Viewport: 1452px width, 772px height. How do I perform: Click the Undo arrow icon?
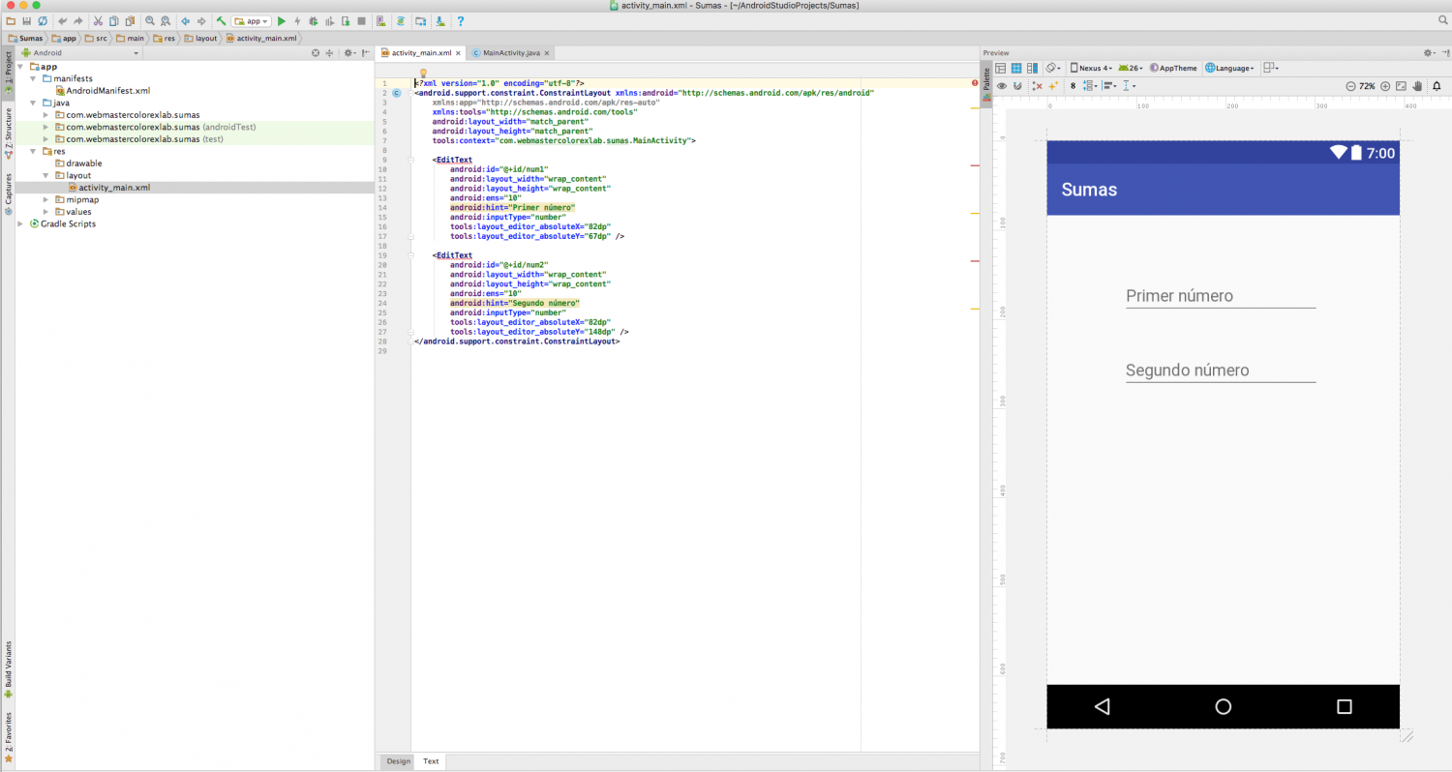pos(63,20)
